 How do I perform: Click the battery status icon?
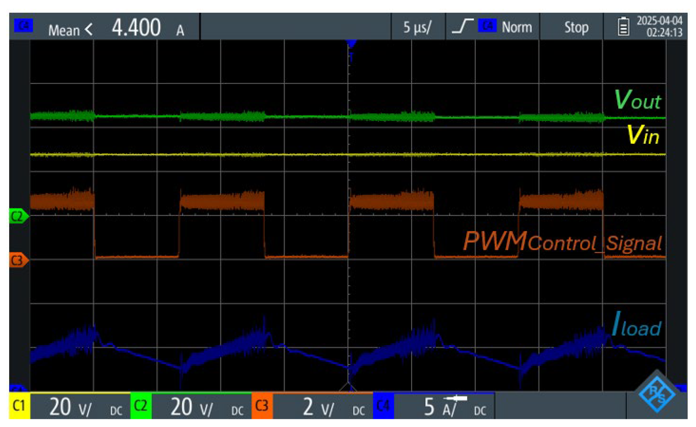tap(623, 27)
